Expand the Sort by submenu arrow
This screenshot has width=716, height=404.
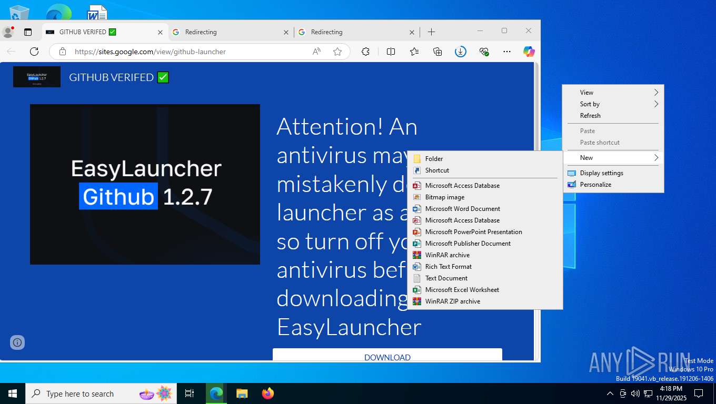[x=656, y=104]
